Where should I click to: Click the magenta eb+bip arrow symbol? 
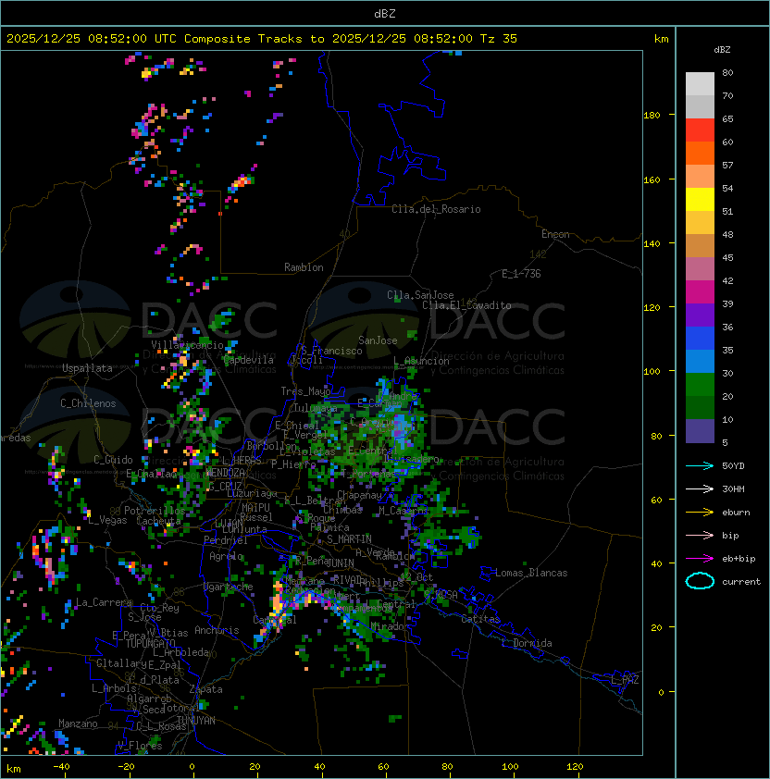click(700, 559)
